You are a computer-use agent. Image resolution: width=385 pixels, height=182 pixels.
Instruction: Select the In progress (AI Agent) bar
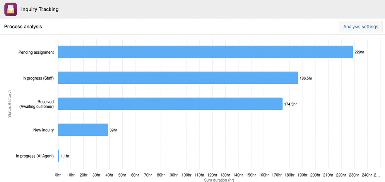[59, 156]
